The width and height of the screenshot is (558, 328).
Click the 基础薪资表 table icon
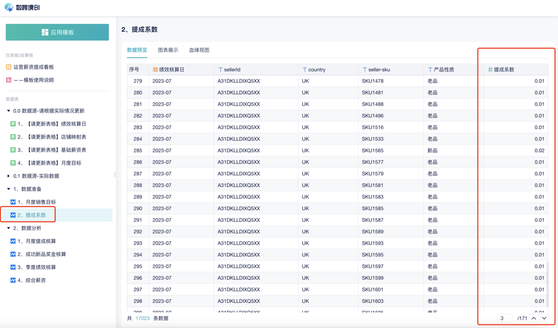(13, 150)
